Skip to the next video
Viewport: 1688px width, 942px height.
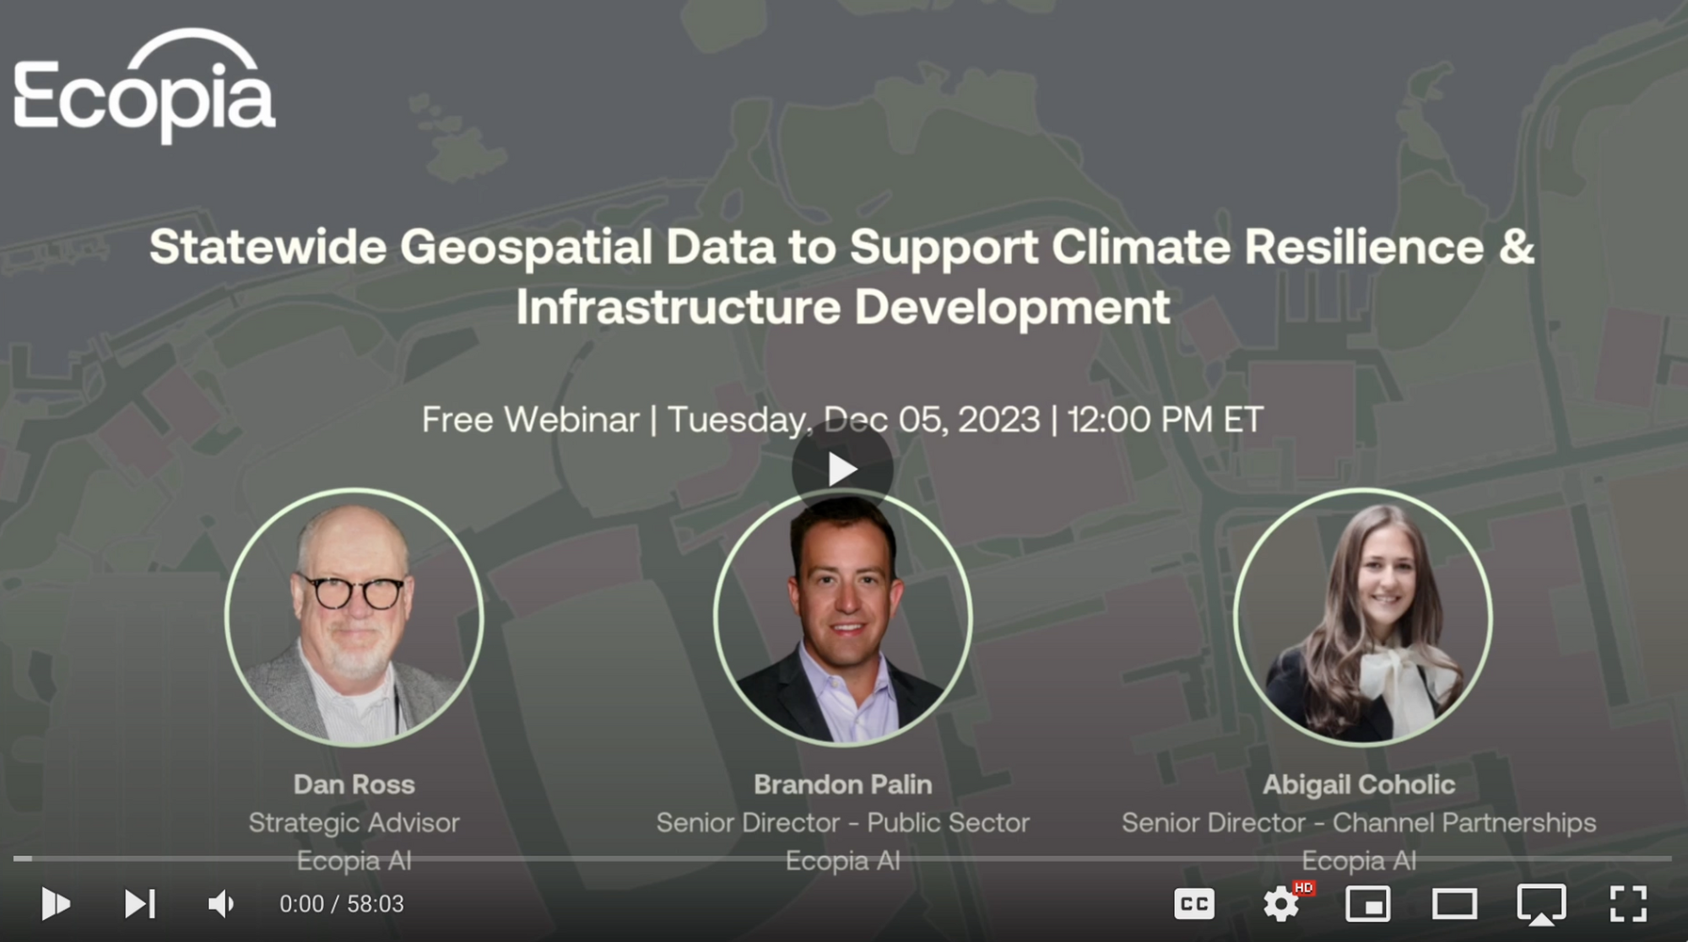(140, 903)
